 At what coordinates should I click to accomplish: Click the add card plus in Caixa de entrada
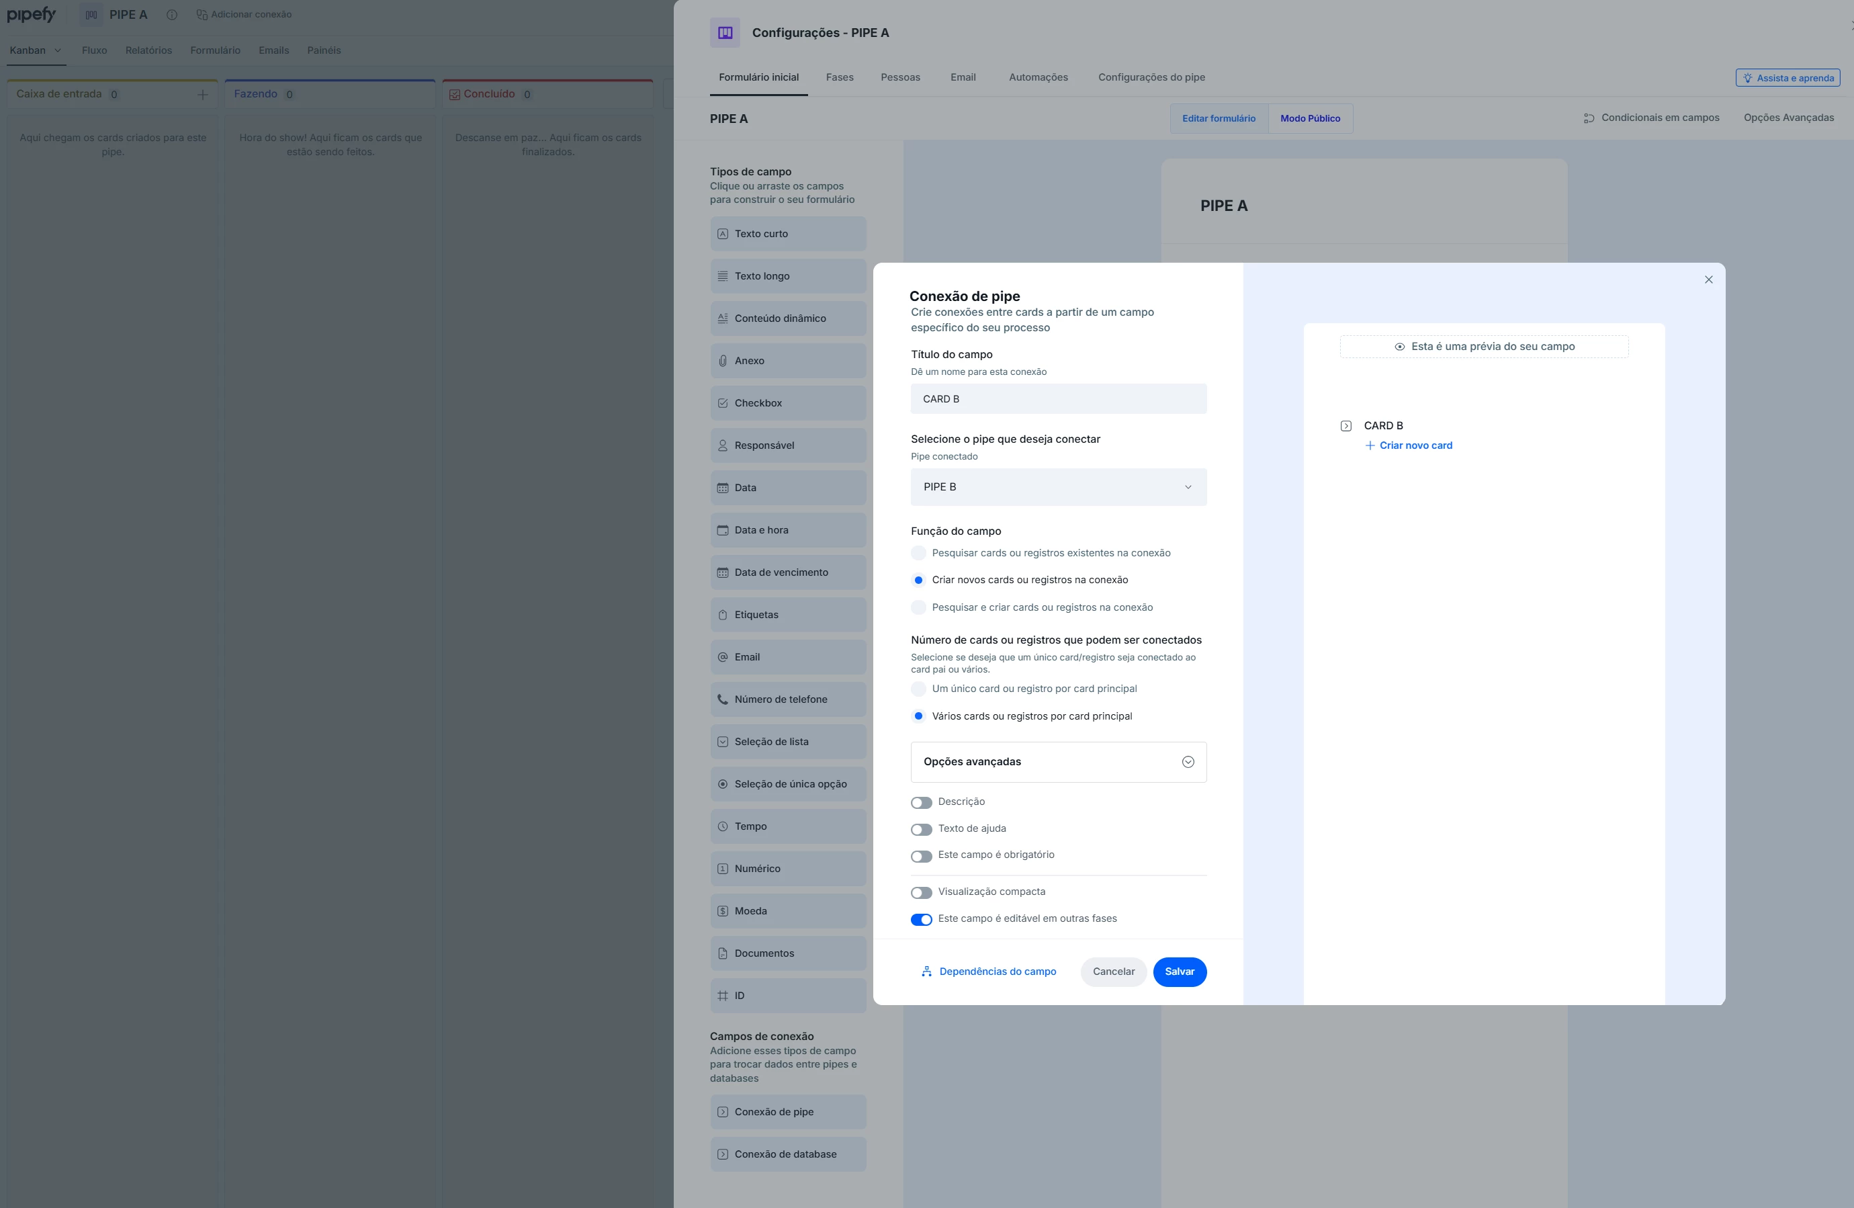pos(203,94)
